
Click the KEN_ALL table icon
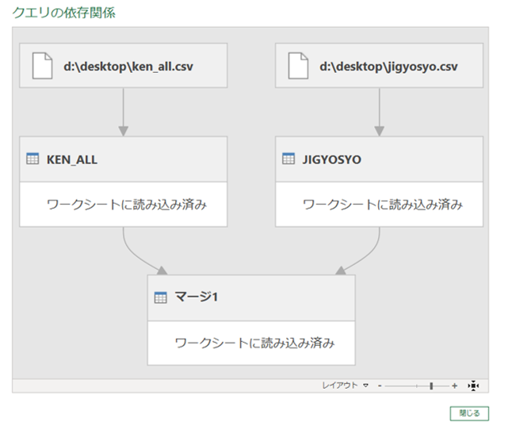(32, 159)
